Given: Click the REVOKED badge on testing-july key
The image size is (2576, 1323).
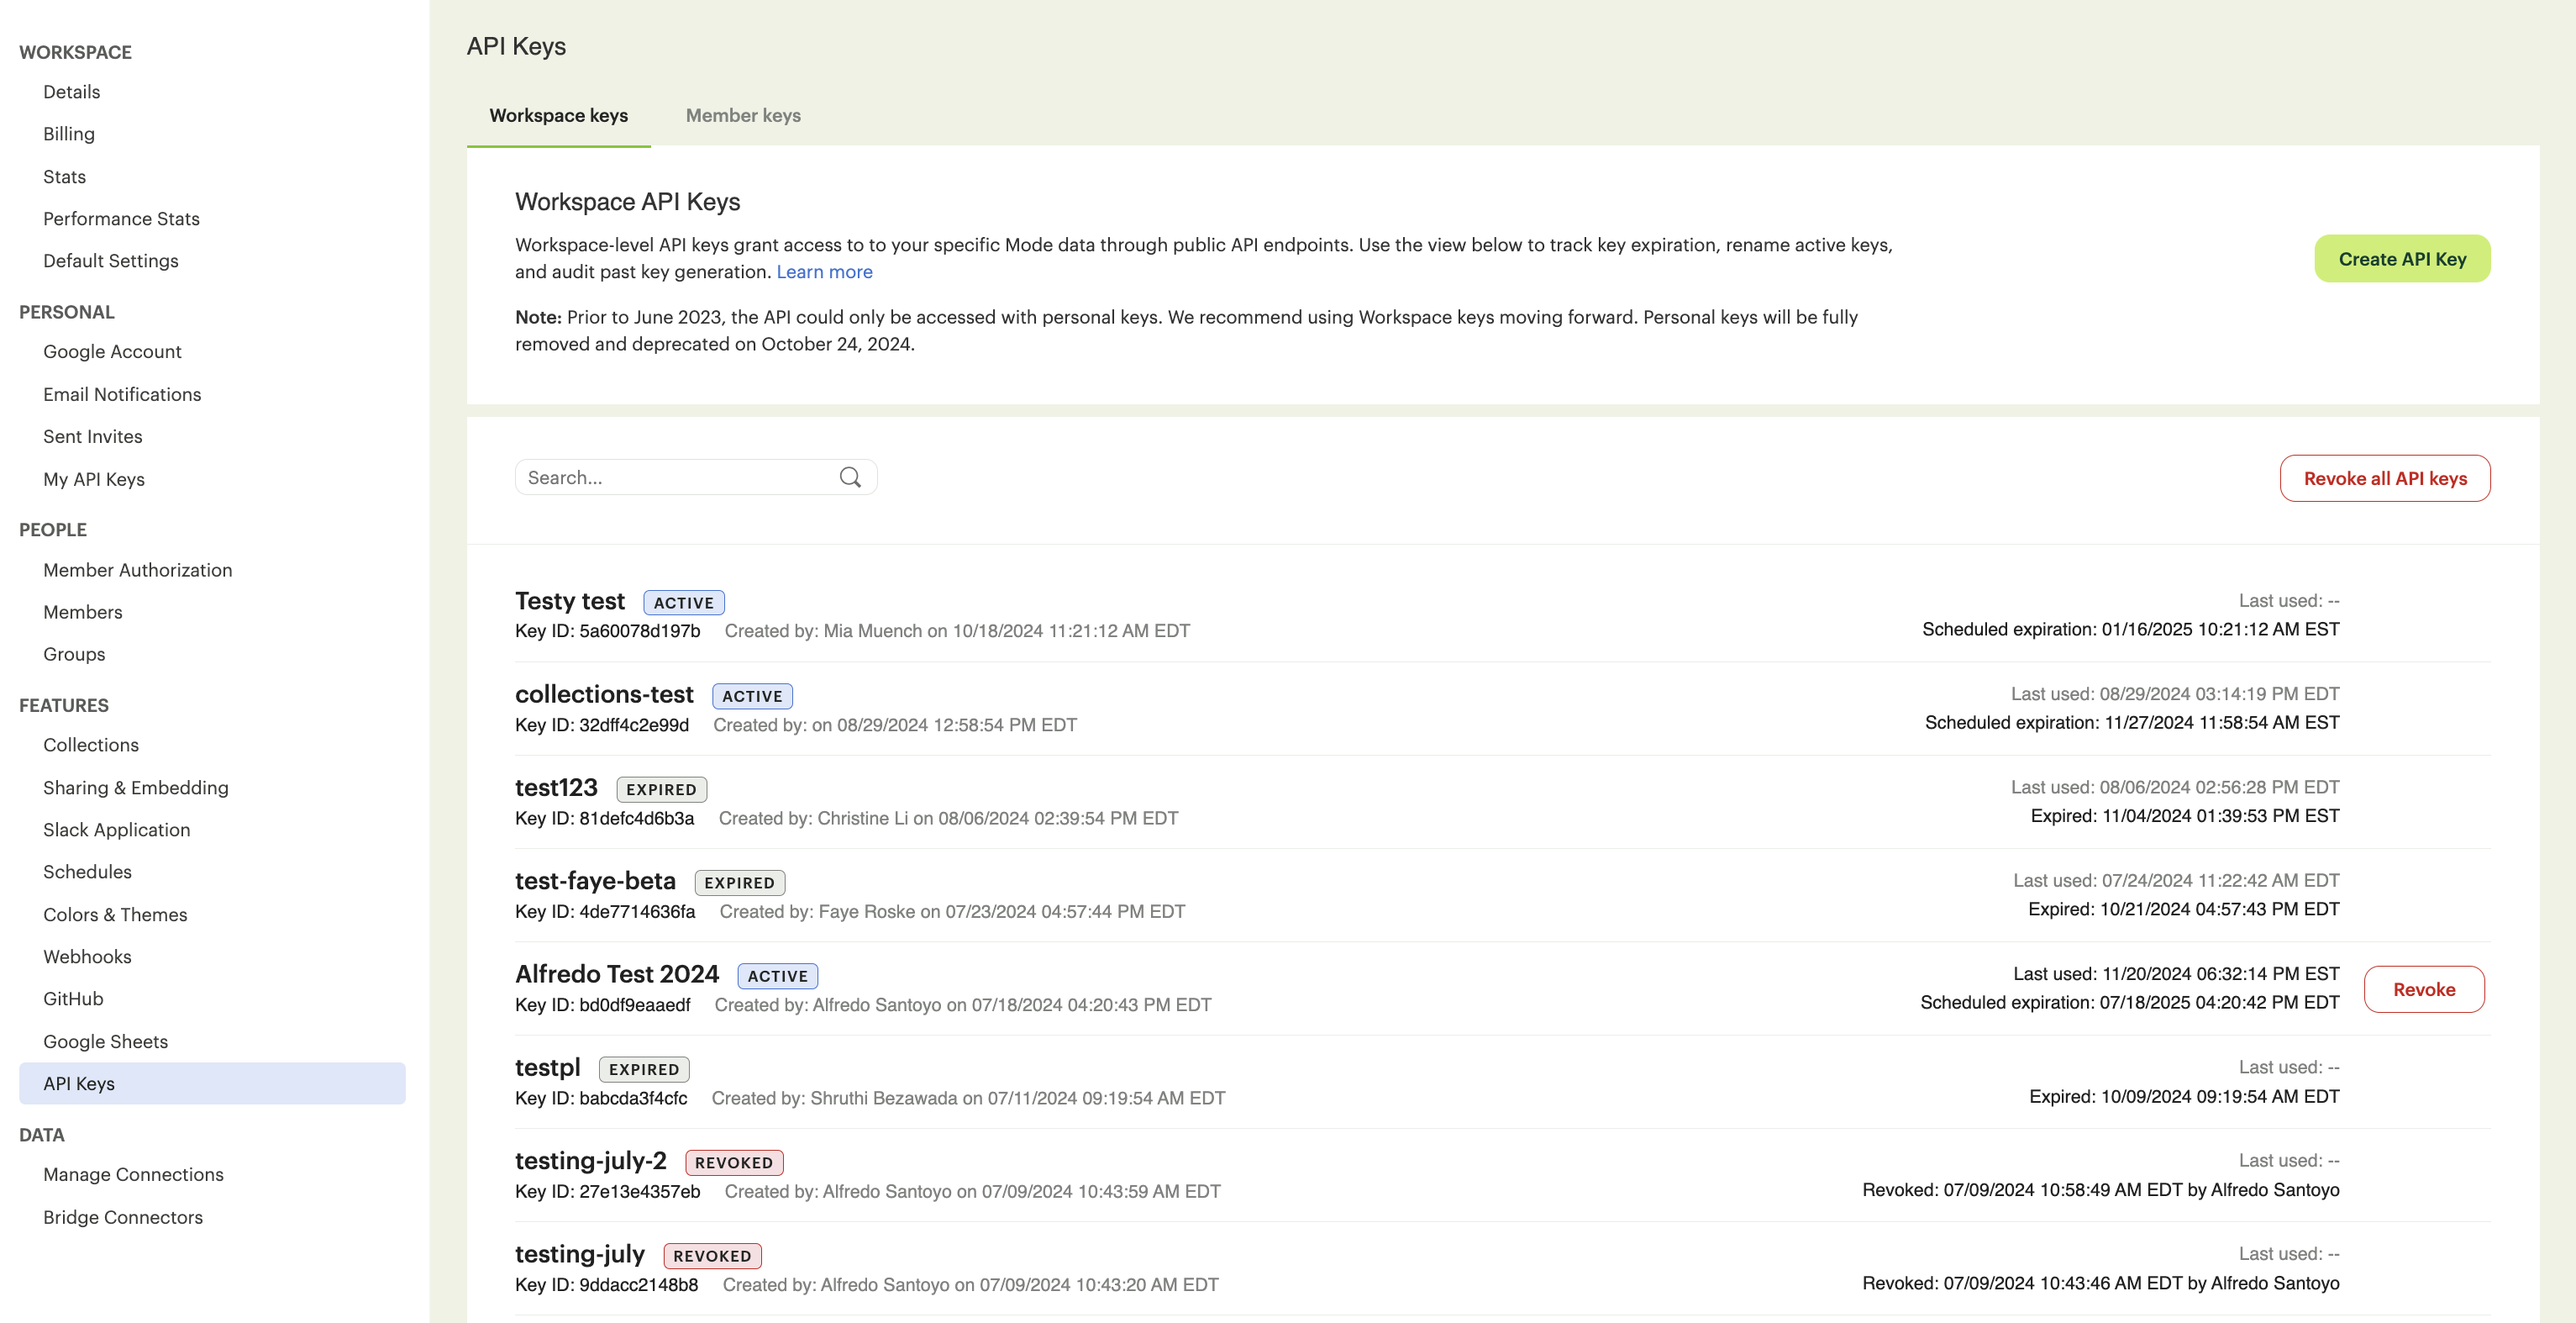Looking at the screenshot, I should click(x=710, y=1256).
